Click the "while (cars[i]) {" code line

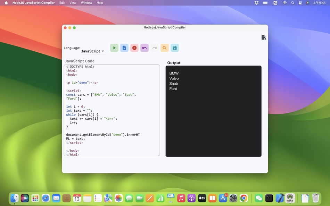coord(82,114)
